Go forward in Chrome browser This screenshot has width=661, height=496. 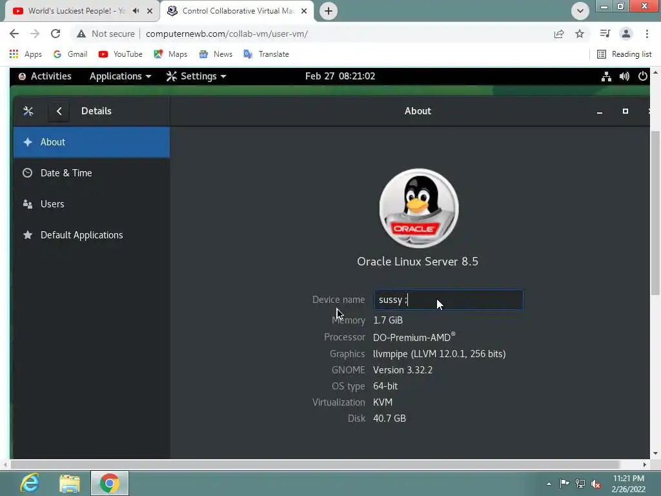[35, 34]
